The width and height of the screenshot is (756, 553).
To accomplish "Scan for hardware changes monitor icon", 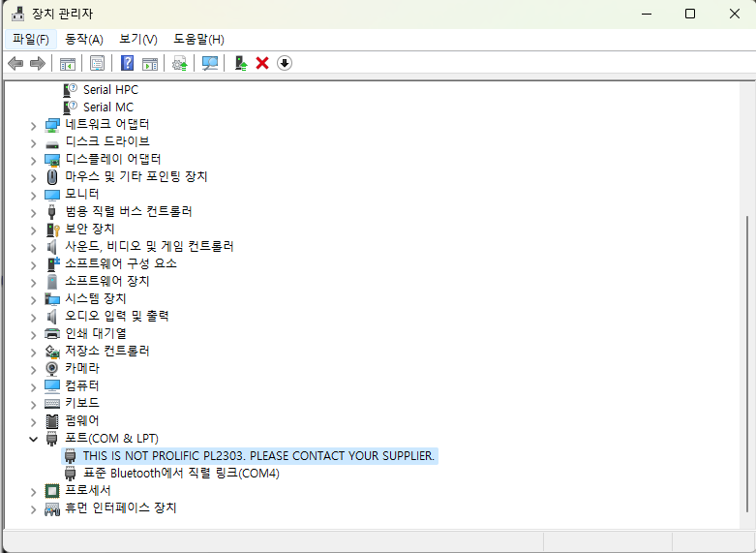I will [210, 63].
